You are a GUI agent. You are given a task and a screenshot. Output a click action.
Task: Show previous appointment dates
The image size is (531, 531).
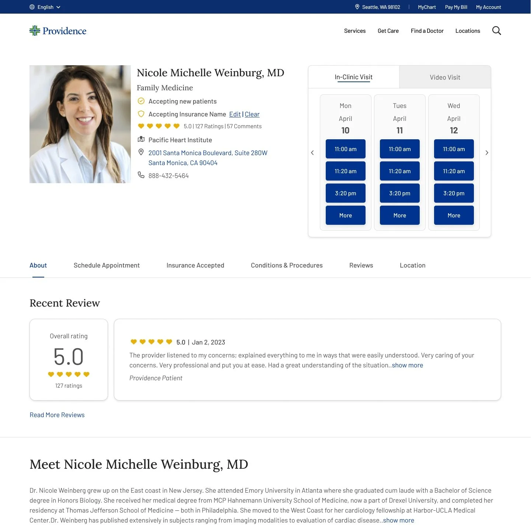point(312,153)
